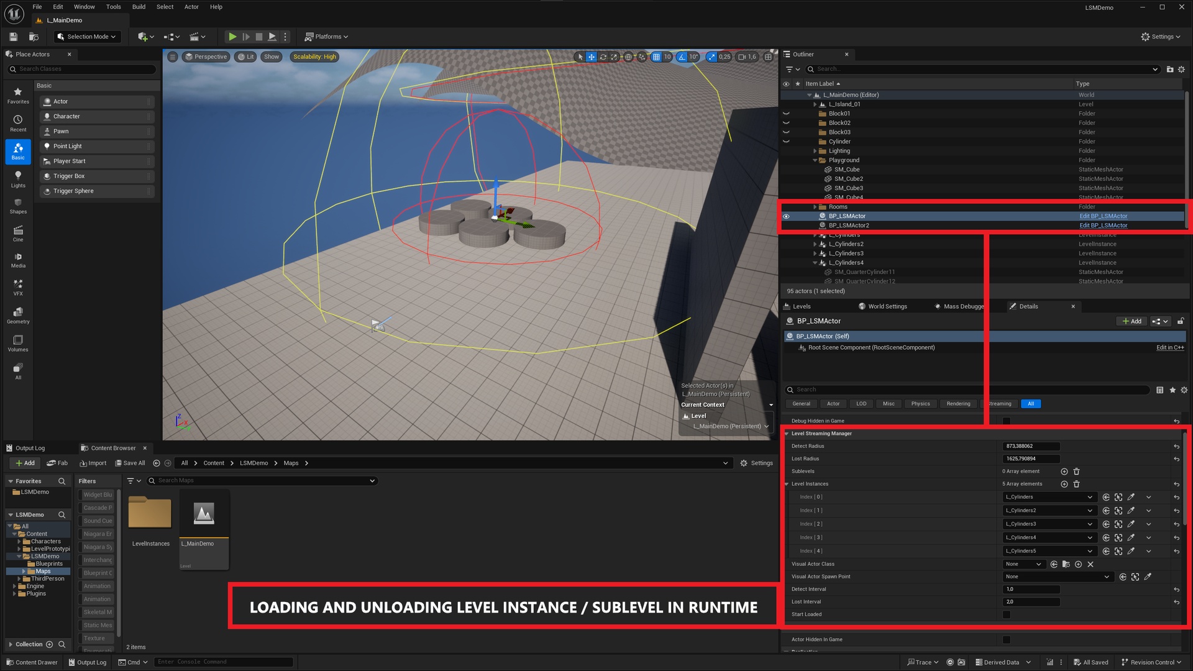The width and height of the screenshot is (1193, 671).
Task: Open the Volumes category in Place Actors
Action: point(18,344)
